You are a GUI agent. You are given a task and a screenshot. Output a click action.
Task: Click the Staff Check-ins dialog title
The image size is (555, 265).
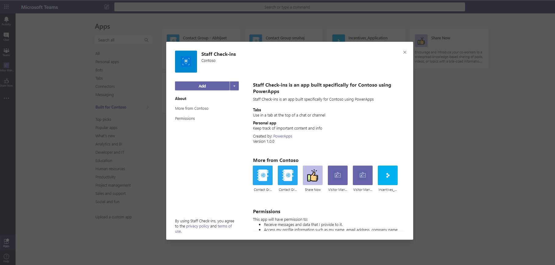pos(218,54)
